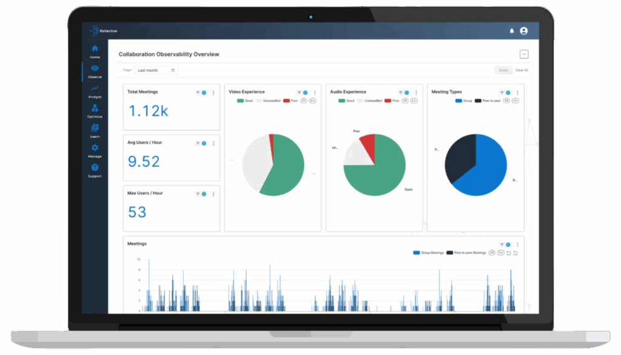The width and height of the screenshot is (621, 355).
Task: Open the Manage settings gear in the sidebar
Action: 95,150
